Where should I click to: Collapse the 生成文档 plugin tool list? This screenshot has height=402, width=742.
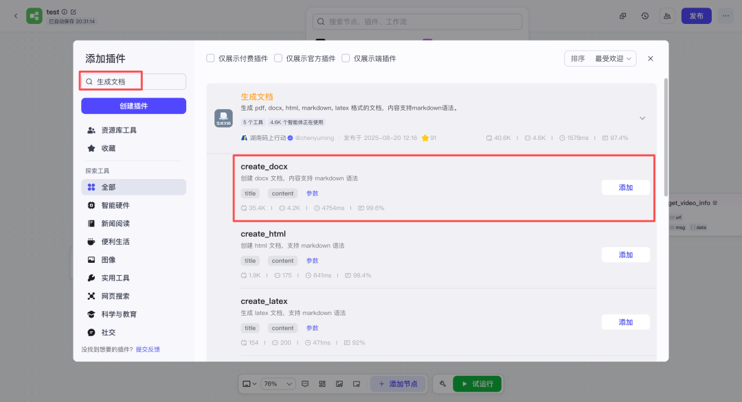click(x=642, y=118)
